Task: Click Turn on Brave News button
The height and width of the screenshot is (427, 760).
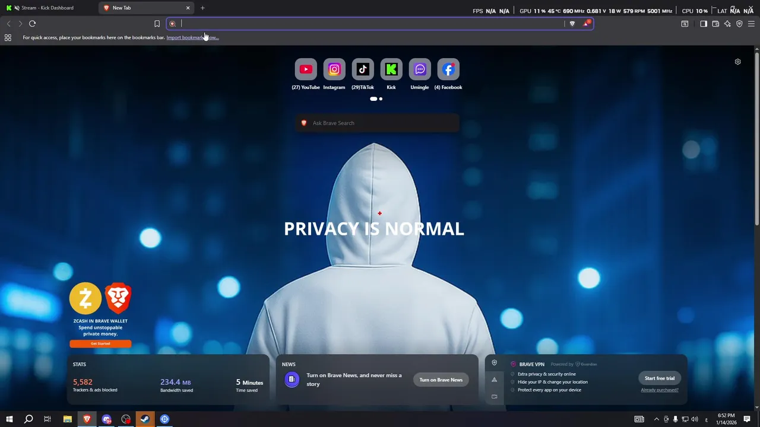Action: tap(441, 380)
